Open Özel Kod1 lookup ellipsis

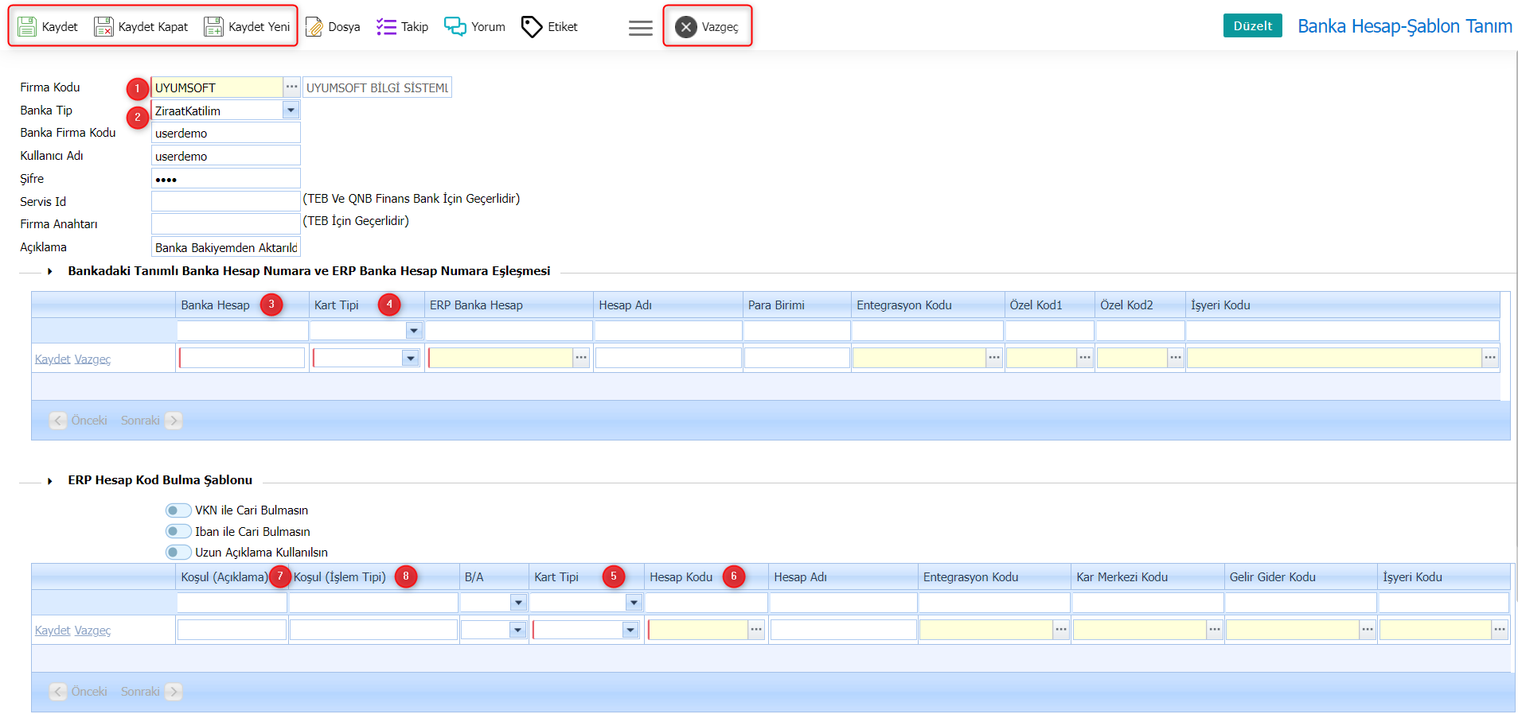tap(1085, 358)
